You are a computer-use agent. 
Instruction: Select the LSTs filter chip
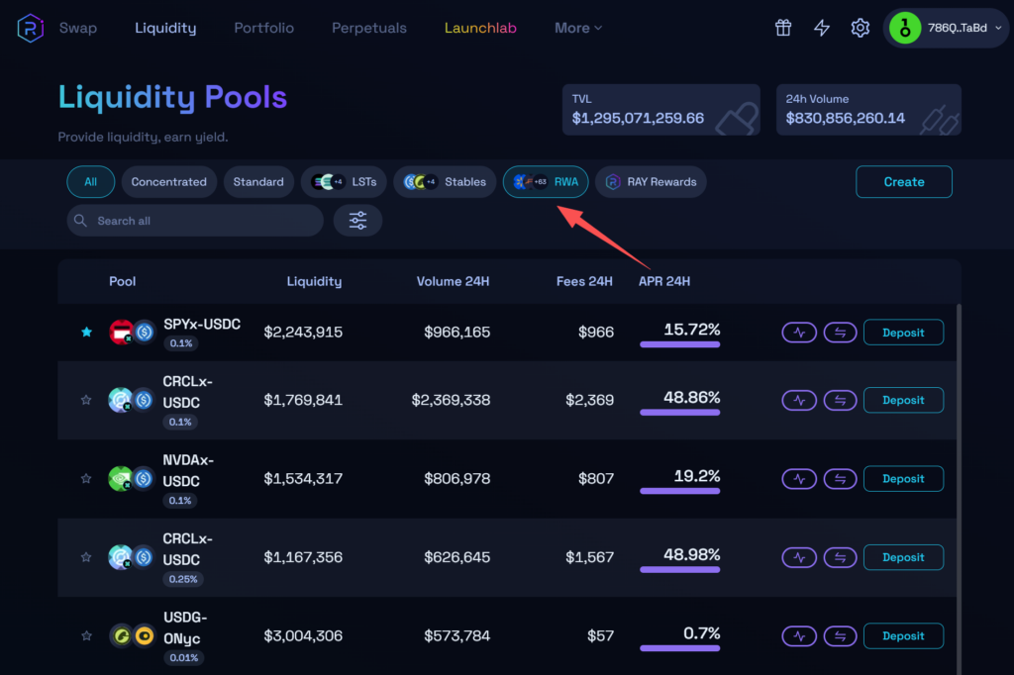pyautogui.click(x=344, y=182)
